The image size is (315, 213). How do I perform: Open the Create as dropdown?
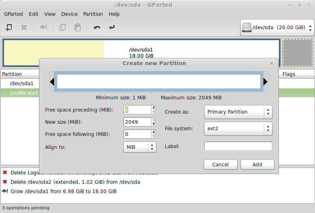point(238,112)
